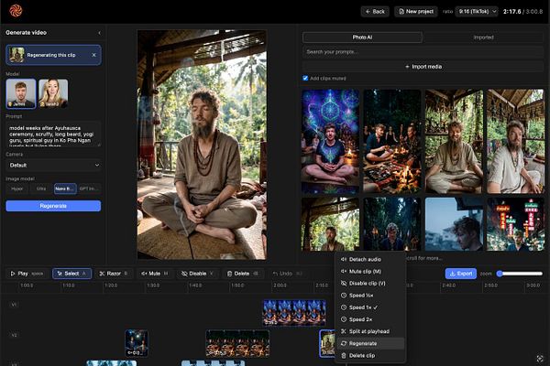Viewport: 550px width, 366px height.
Task: Switch to the Imported tab
Action: (483, 38)
